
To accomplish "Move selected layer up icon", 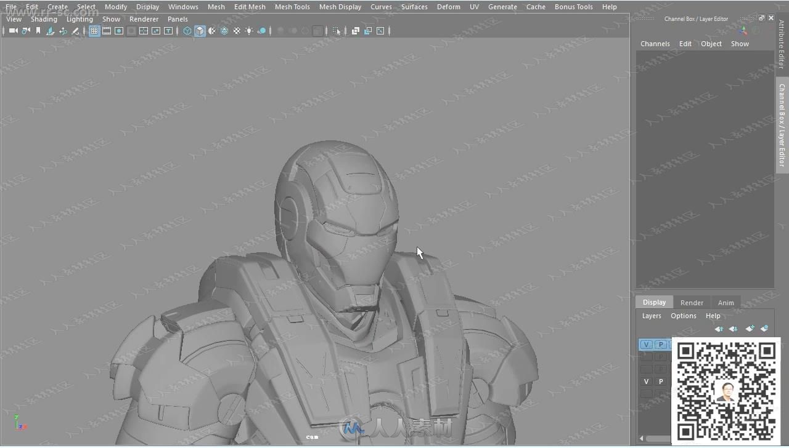I will pos(719,329).
